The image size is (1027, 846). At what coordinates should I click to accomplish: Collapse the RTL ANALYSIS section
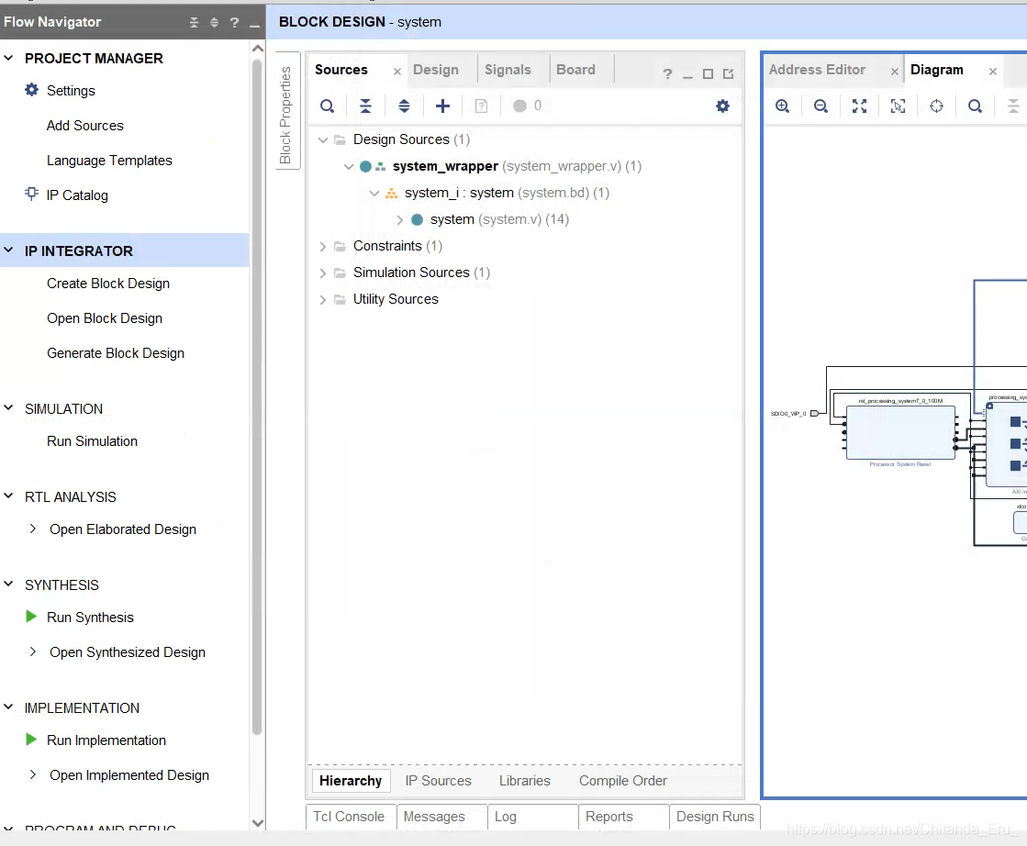pos(8,495)
